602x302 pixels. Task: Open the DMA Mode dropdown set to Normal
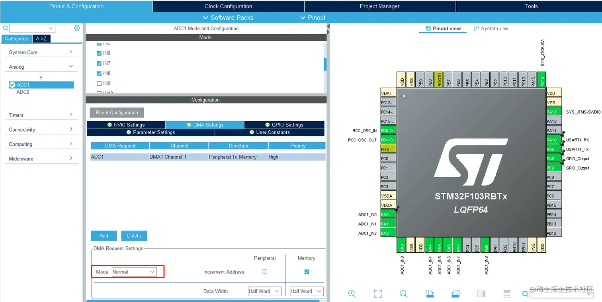coord(134,272)
